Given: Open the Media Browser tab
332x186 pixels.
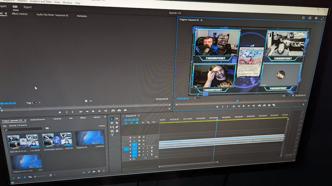Looking at the screenshot, I should (38, 120).
